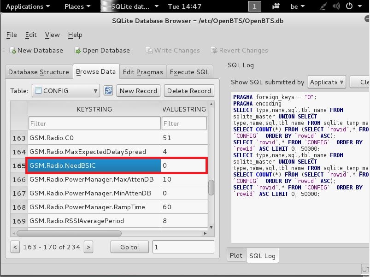
Task: Open the Places menu in the top bar
Action: [x=77, y=6]
